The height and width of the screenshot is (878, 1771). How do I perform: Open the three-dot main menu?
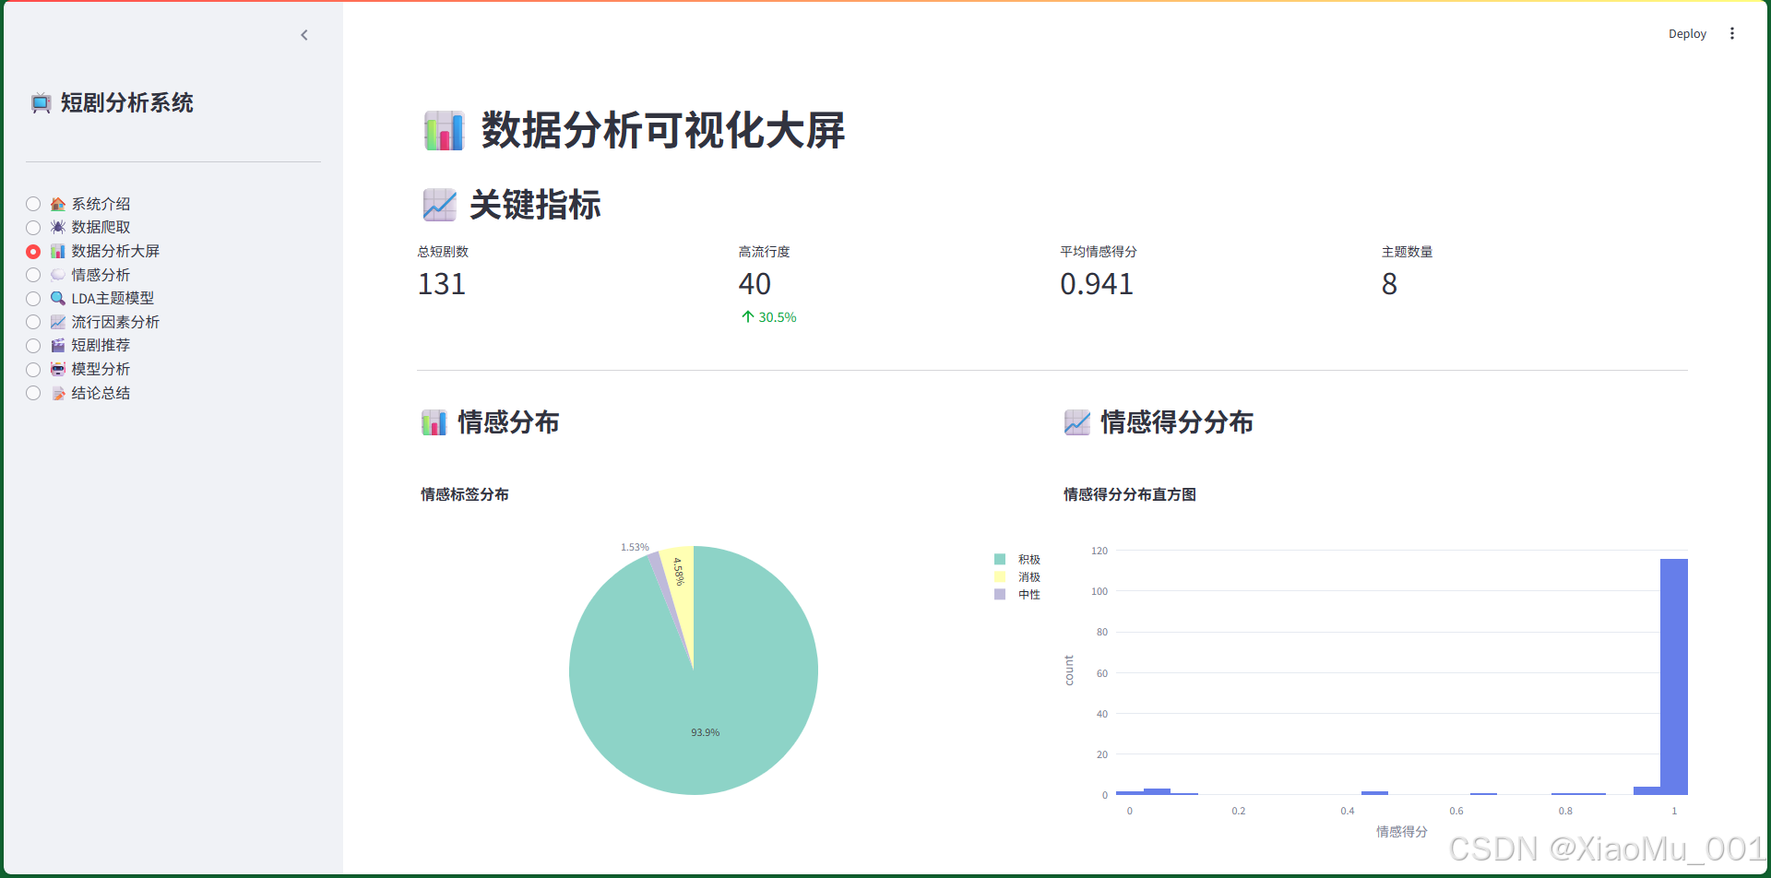1732,33
